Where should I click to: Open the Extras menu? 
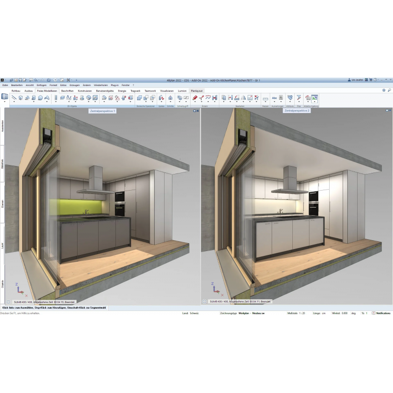point(63,85)
